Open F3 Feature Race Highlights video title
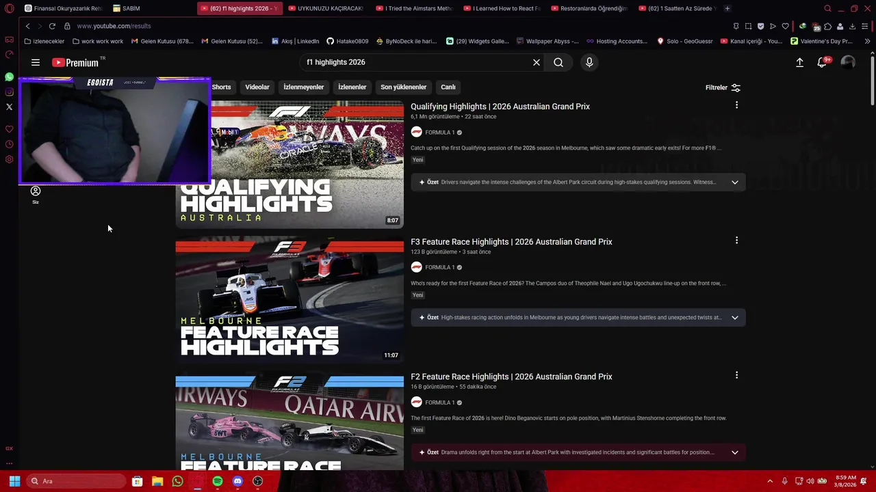Image resolution: width=876 pixels, height=492 pixels. tap(511, 242)
